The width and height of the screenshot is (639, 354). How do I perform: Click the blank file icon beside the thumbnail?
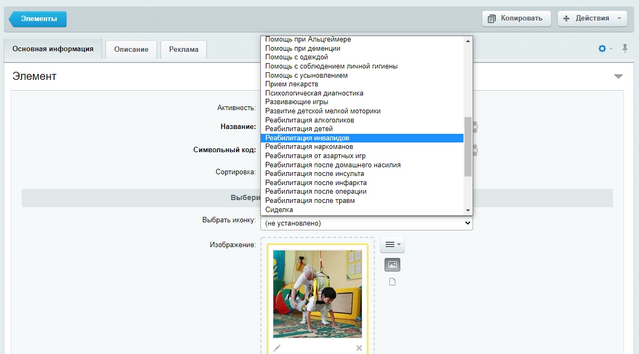(x=393, y=282)
